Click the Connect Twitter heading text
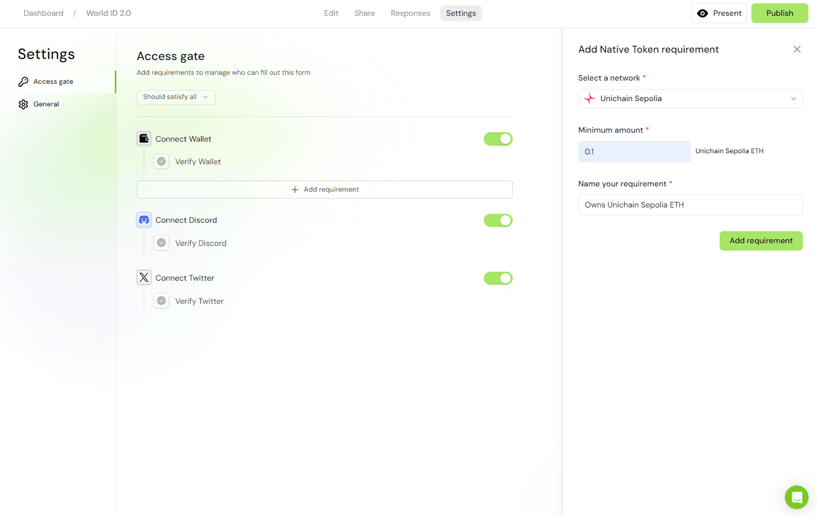This screenshot has height=516, width=817. point(185,278)
